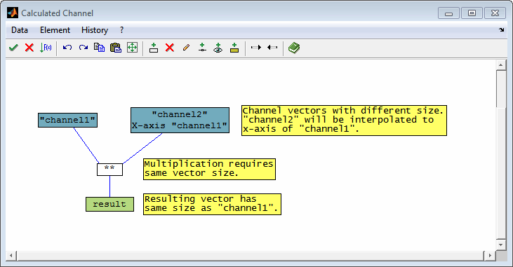Open the Element menu
This screenshot has width=513, height=267.
(55, 30)
